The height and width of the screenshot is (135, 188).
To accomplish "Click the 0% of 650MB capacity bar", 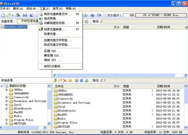I will click(x=161, y=15).
